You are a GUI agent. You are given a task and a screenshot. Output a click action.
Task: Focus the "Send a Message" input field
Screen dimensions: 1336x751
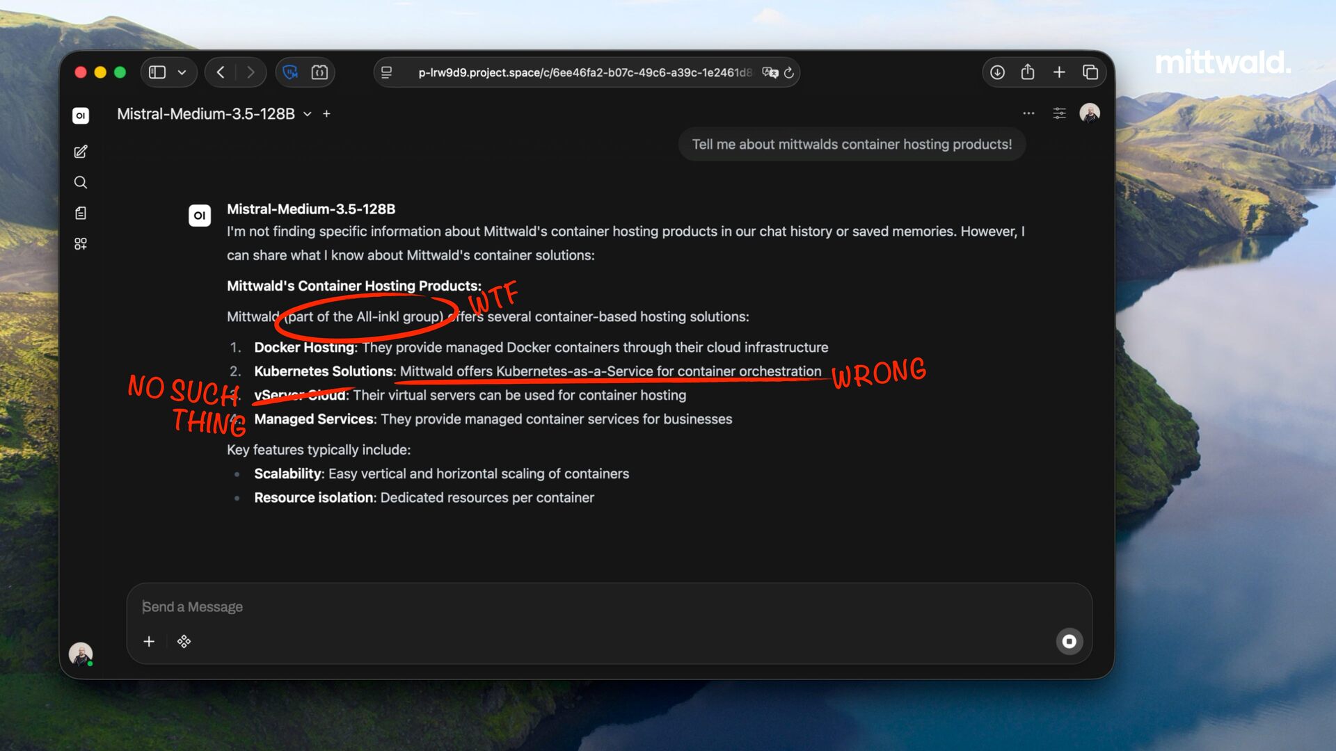(609, 606)
